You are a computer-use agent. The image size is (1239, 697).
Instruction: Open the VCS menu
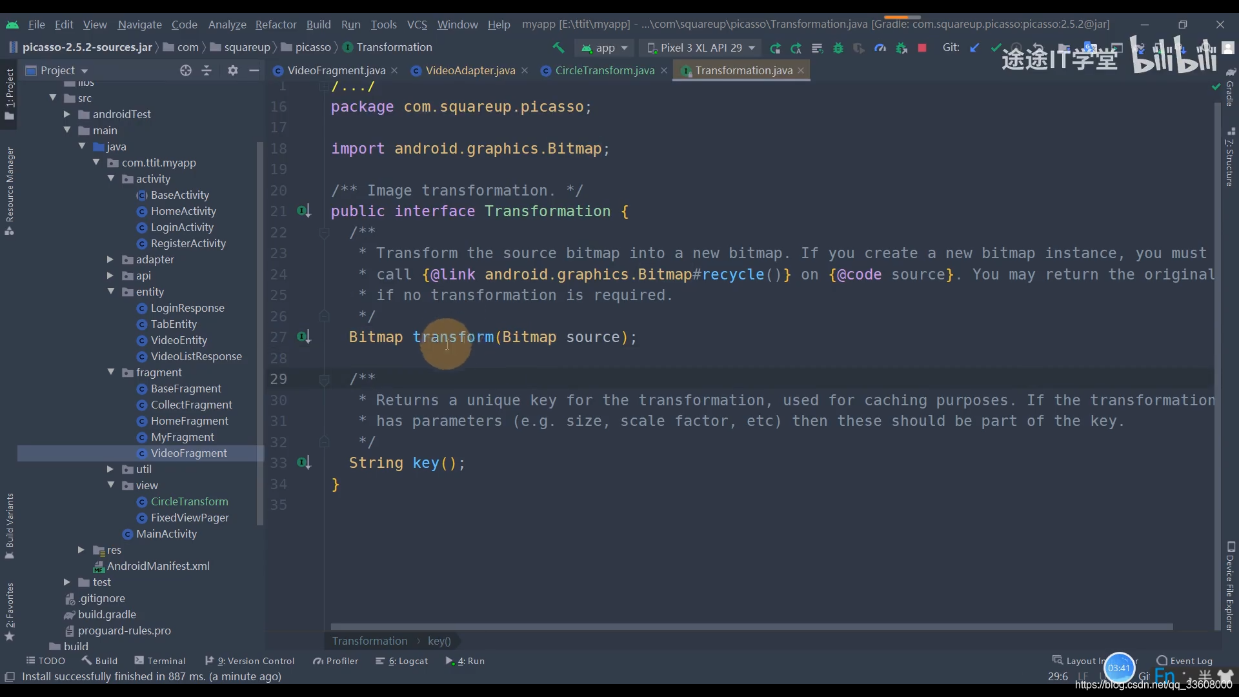(417, 24)
